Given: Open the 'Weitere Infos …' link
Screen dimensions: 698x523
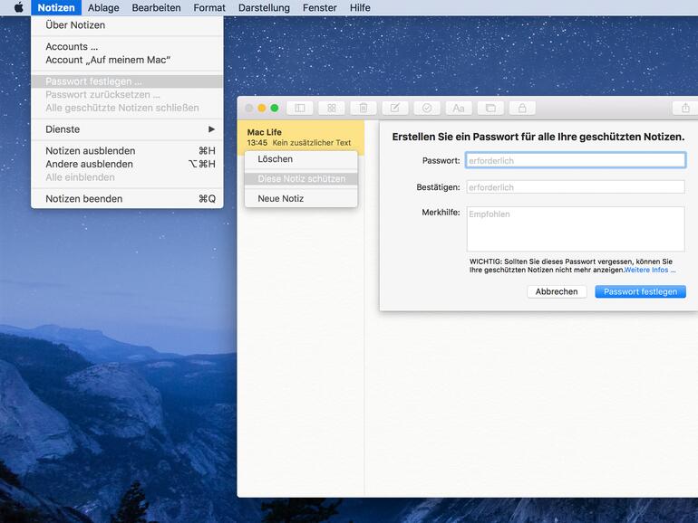Looking at the screenshot, I should coord(650,270).
